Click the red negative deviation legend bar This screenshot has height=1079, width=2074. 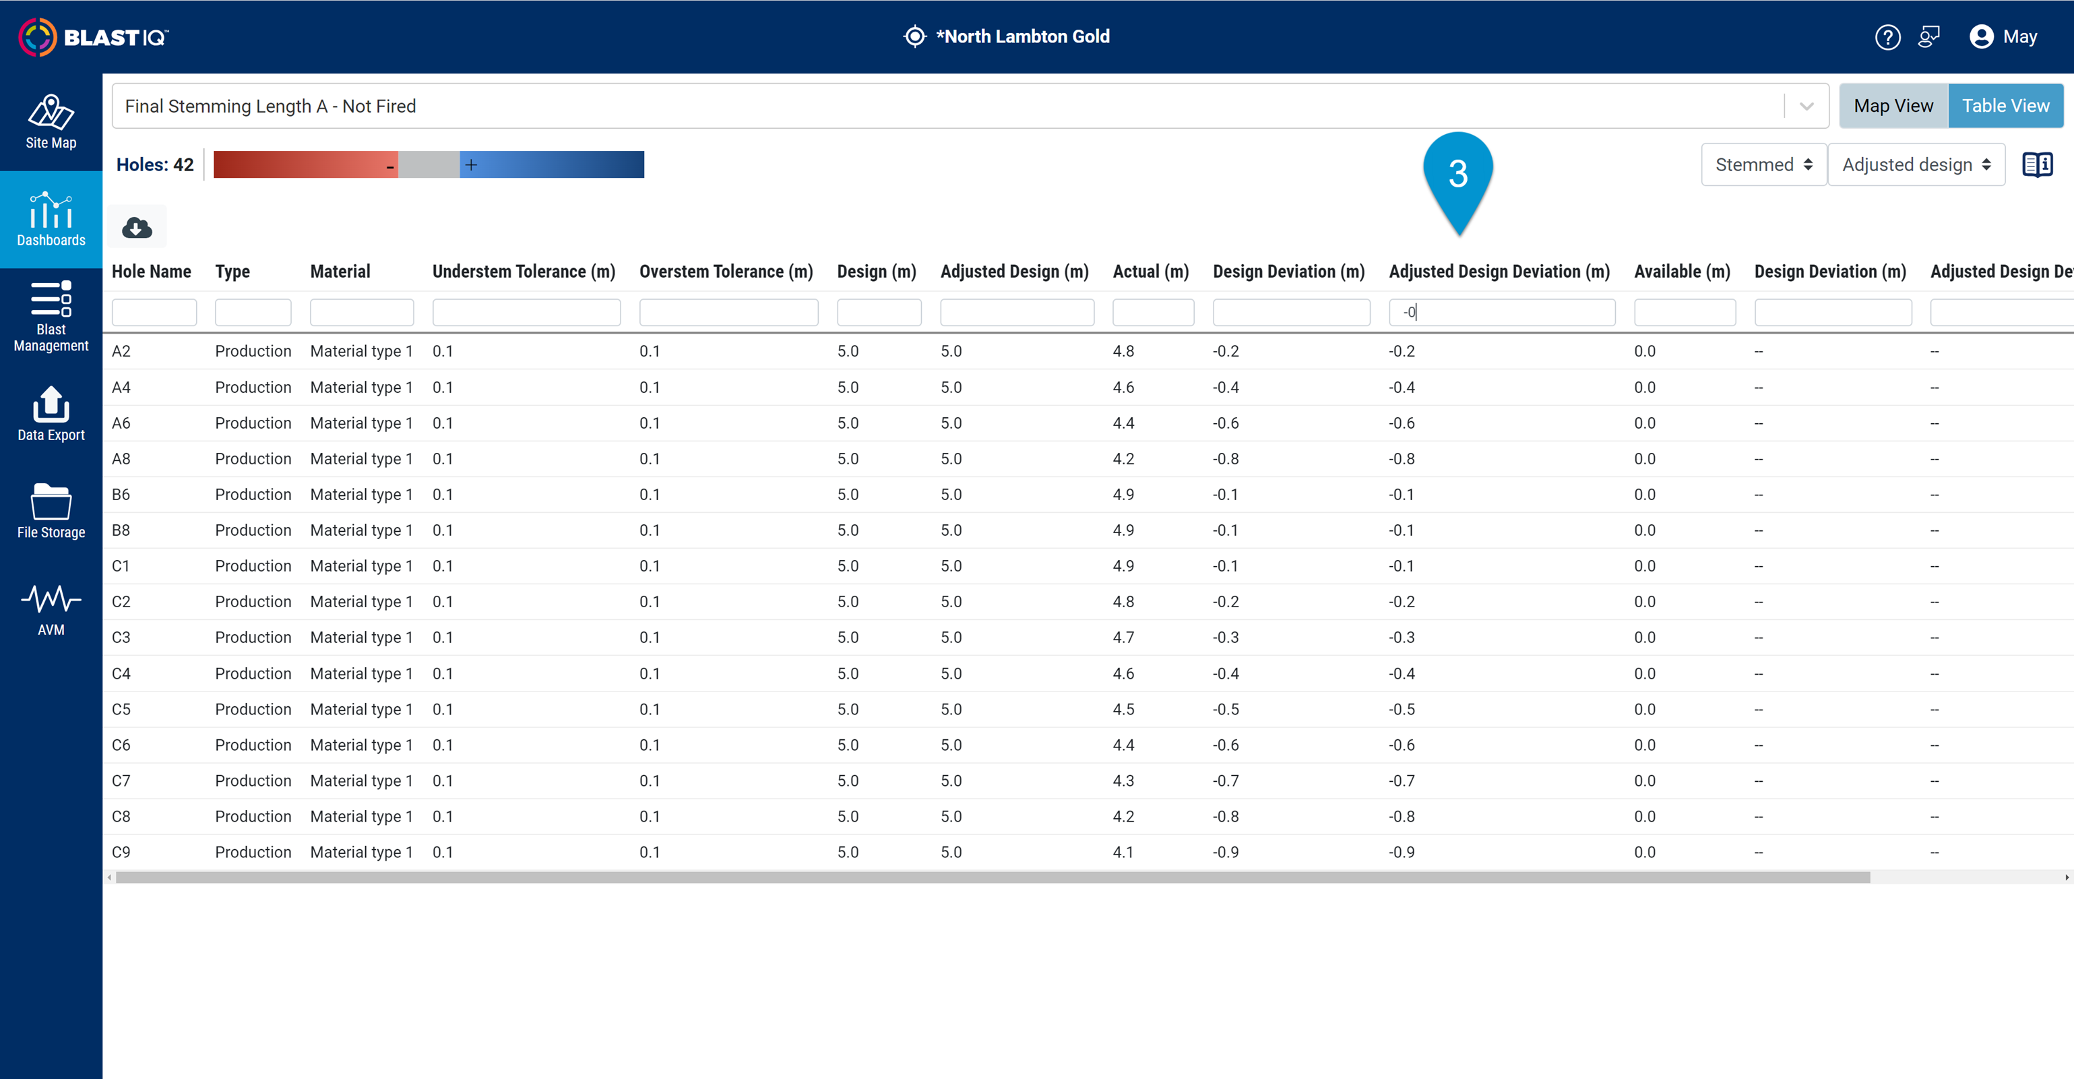coord(305,164)
